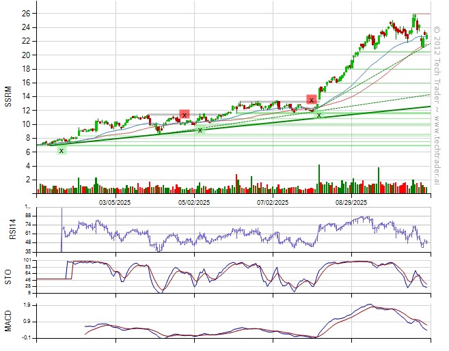This screenshot has width=449, height=351.
Task: Click the 2 price level label
Action: 28,180
